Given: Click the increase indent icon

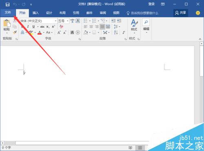Looking at the screenshot, I should click(x=119, y=21).
